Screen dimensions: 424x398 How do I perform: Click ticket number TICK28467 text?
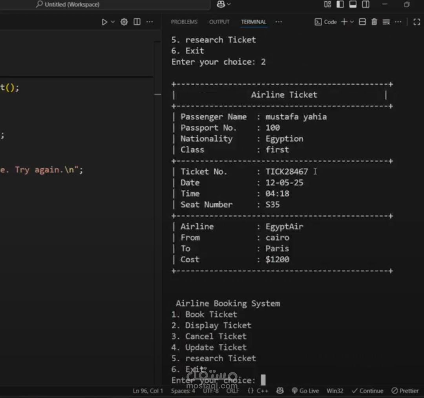pyautogui.click(x=287, y=171)
